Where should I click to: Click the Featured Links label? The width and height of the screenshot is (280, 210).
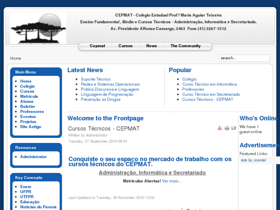tap(253, 154)
